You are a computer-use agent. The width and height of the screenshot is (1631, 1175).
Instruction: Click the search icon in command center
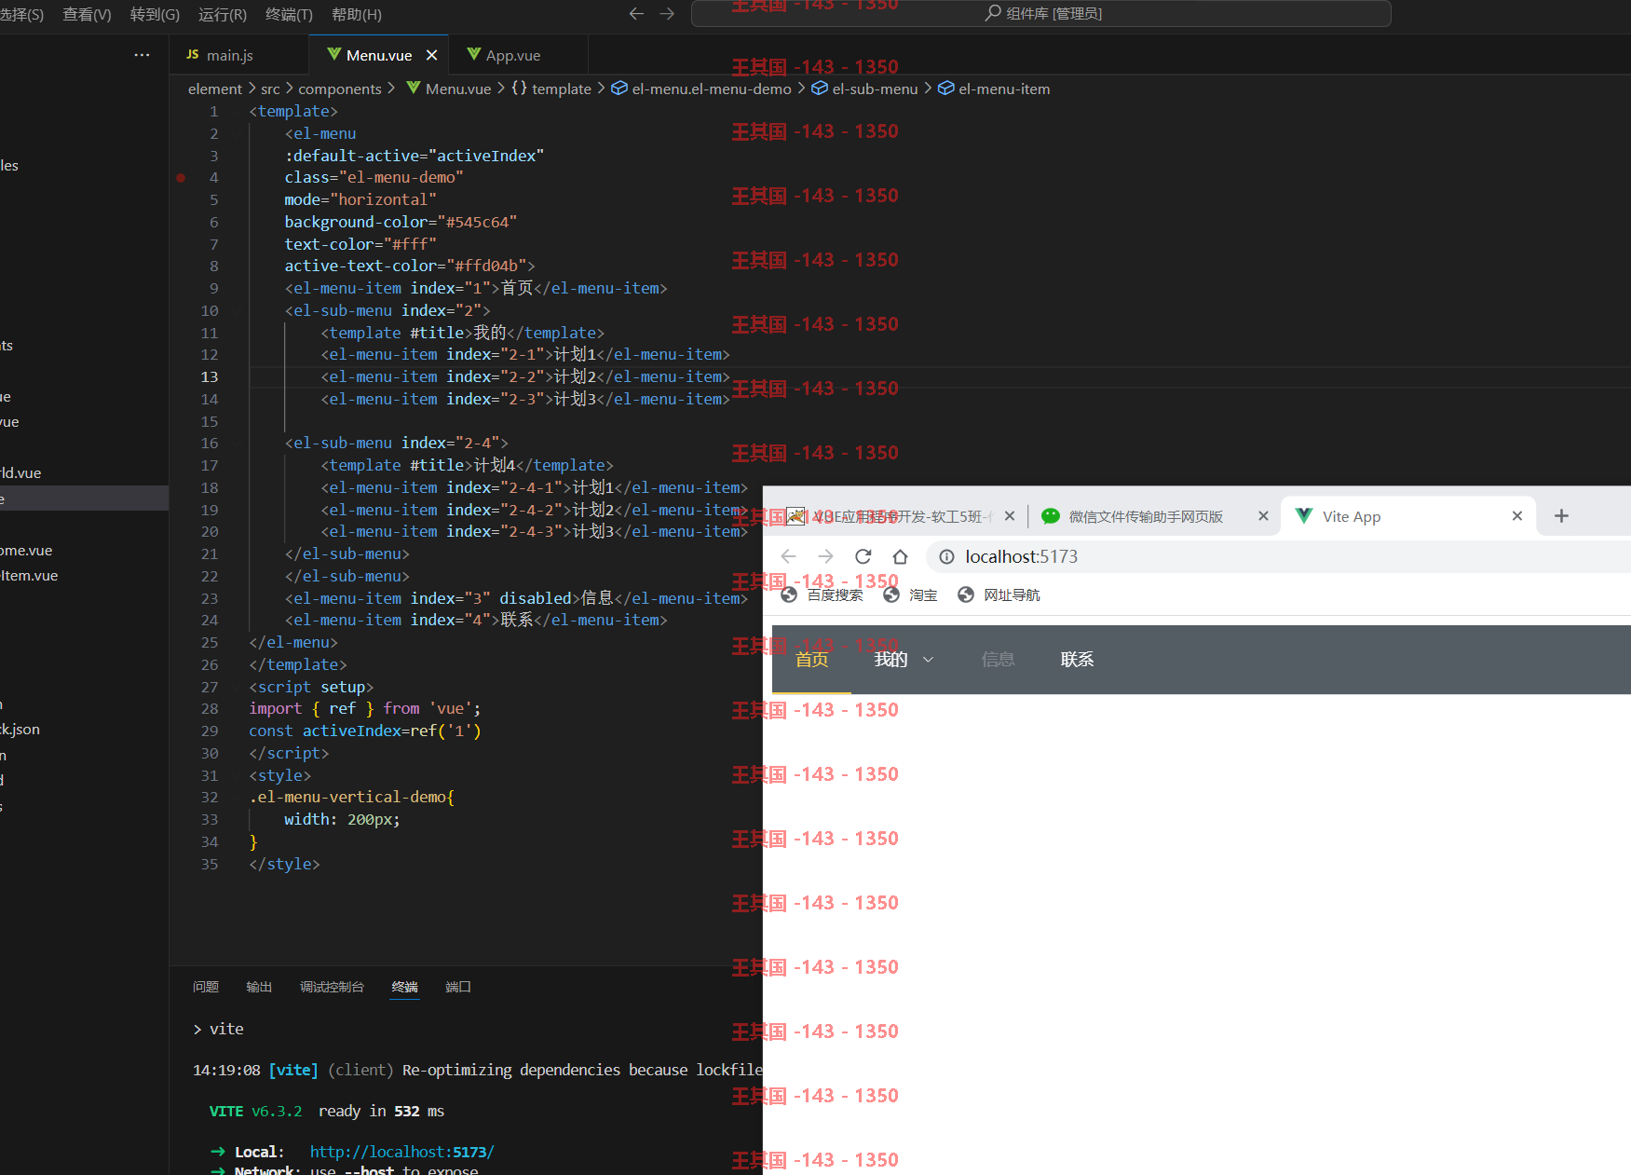(993, 13)
